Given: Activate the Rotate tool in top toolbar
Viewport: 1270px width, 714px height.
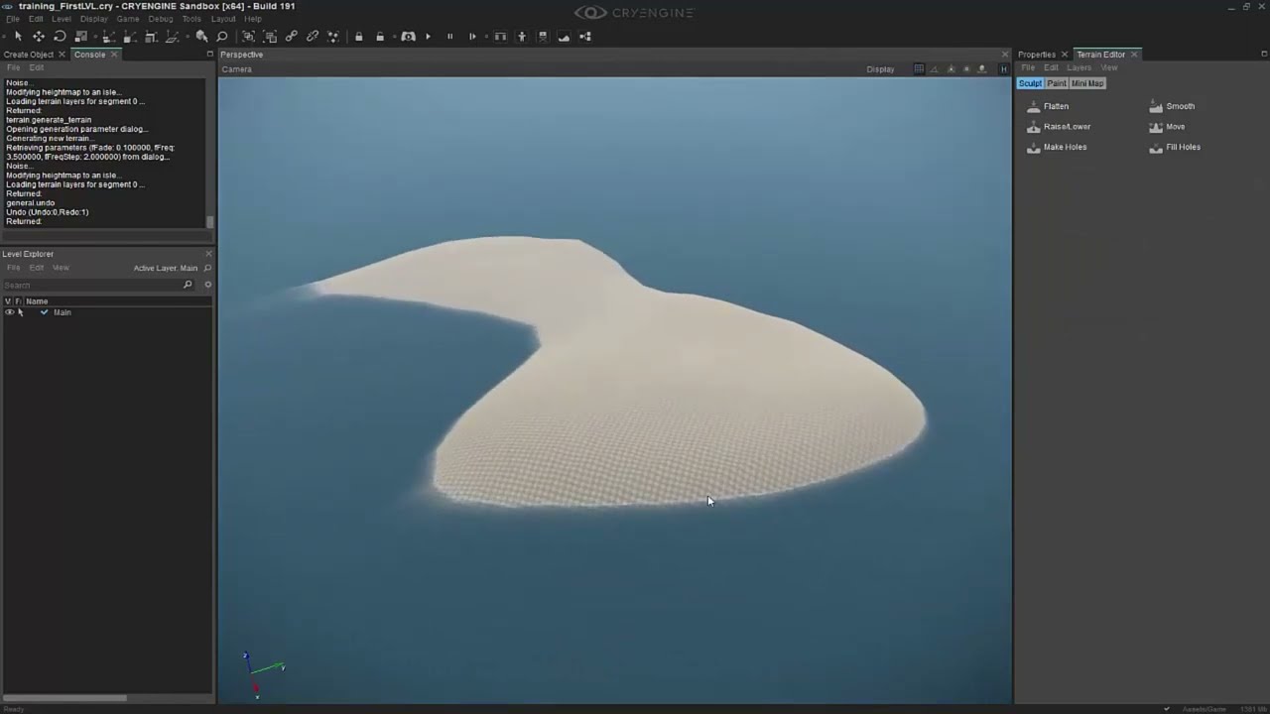Looking at the screenshot, I should point(60,37).
